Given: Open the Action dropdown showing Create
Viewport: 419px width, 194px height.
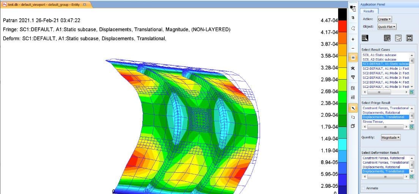Looking at the screenshot, I should tap(384, 19).
